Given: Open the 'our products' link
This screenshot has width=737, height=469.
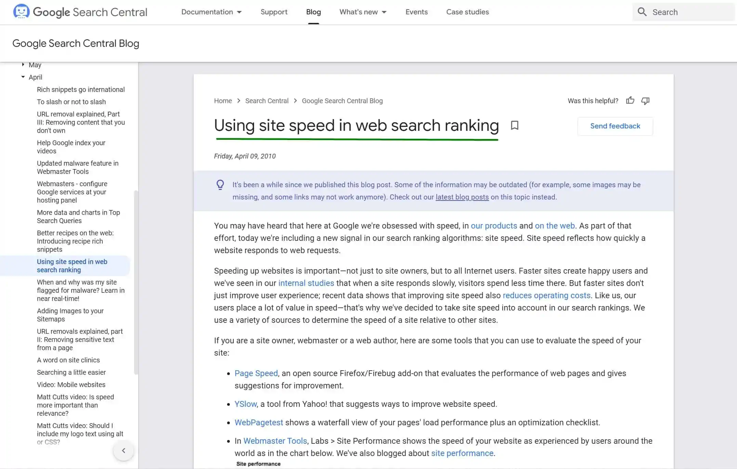Looking at the screenshot, I should tap(494, 226).
